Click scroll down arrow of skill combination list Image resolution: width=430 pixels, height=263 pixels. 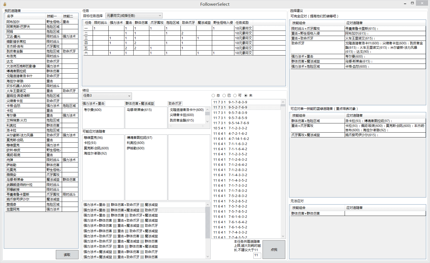pos(208,257)
